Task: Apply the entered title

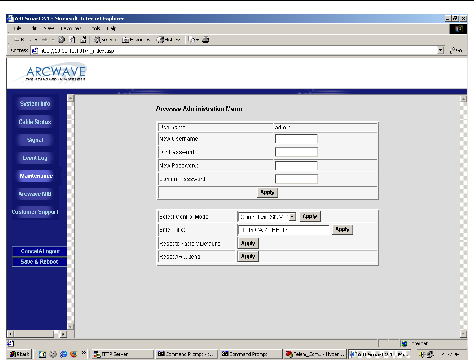Action: 342,230
